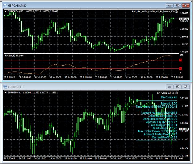
Task: Click the Account Today Profit line
Action: click(160, 134)
